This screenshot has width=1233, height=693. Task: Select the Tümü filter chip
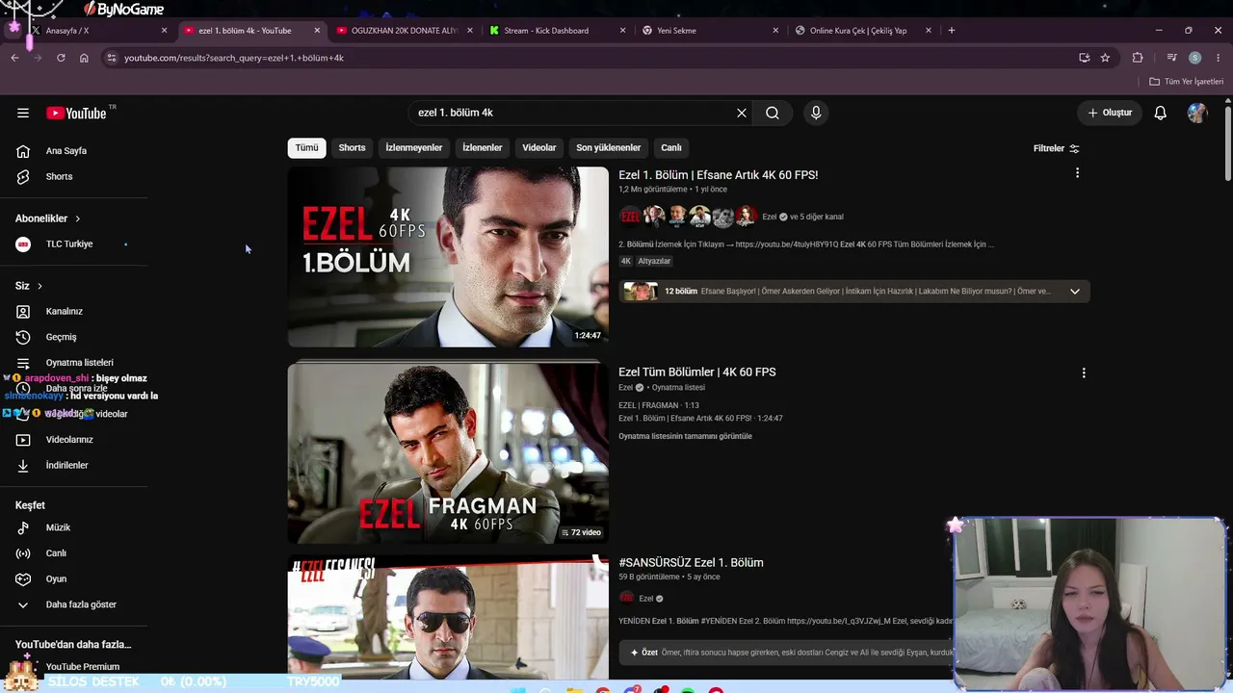(306, 148)
